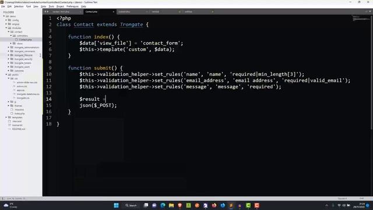Image resolution: width=373 pixels, height=210 pixels.
Task: Open trongate-datetime.css in the sidebar
Action: click(28, 94)
